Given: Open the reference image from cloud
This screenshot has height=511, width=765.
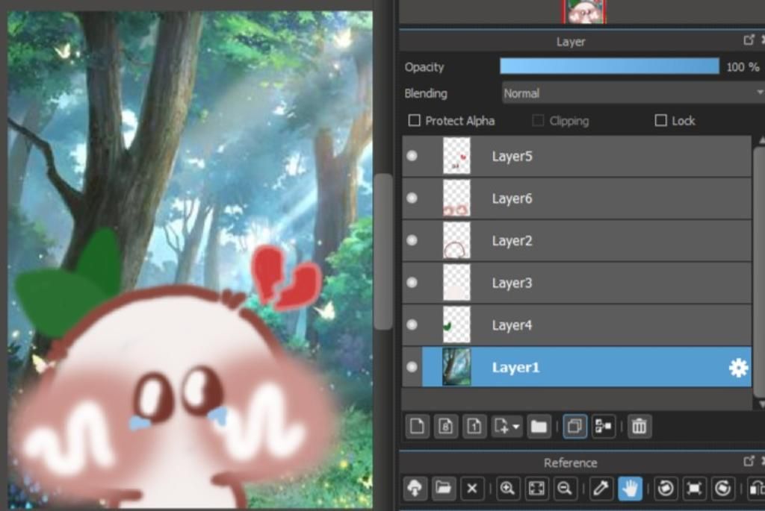Looking at the screenshot, I should 415,488.
